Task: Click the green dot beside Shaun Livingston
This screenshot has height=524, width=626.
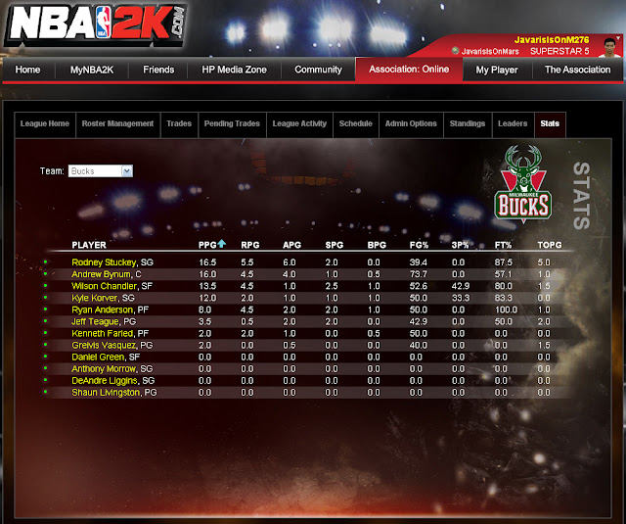Action: coord(46,392)
